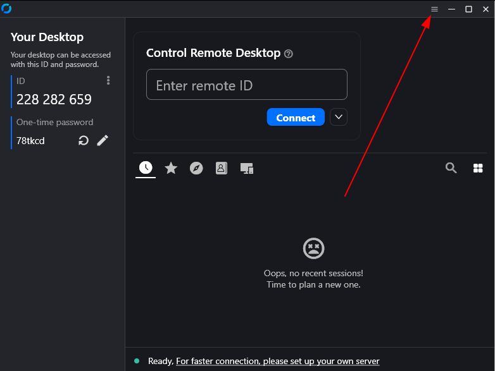This screenshot has width=495, height=371.
Task: Click the Your Desktop heading
Action: click(47, 37)
